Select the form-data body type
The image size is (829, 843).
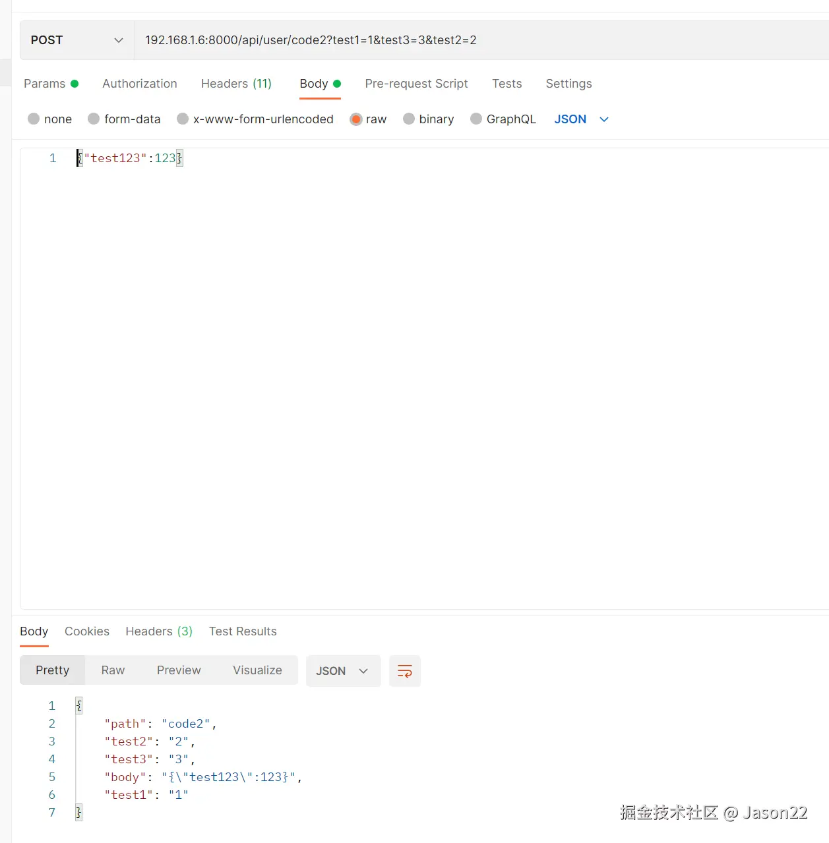[x=124, y=119]
